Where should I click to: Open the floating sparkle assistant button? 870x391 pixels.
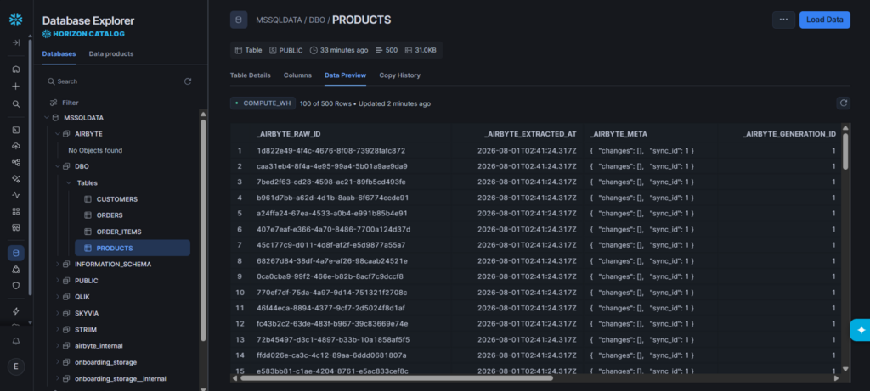(x=861, y=330)
